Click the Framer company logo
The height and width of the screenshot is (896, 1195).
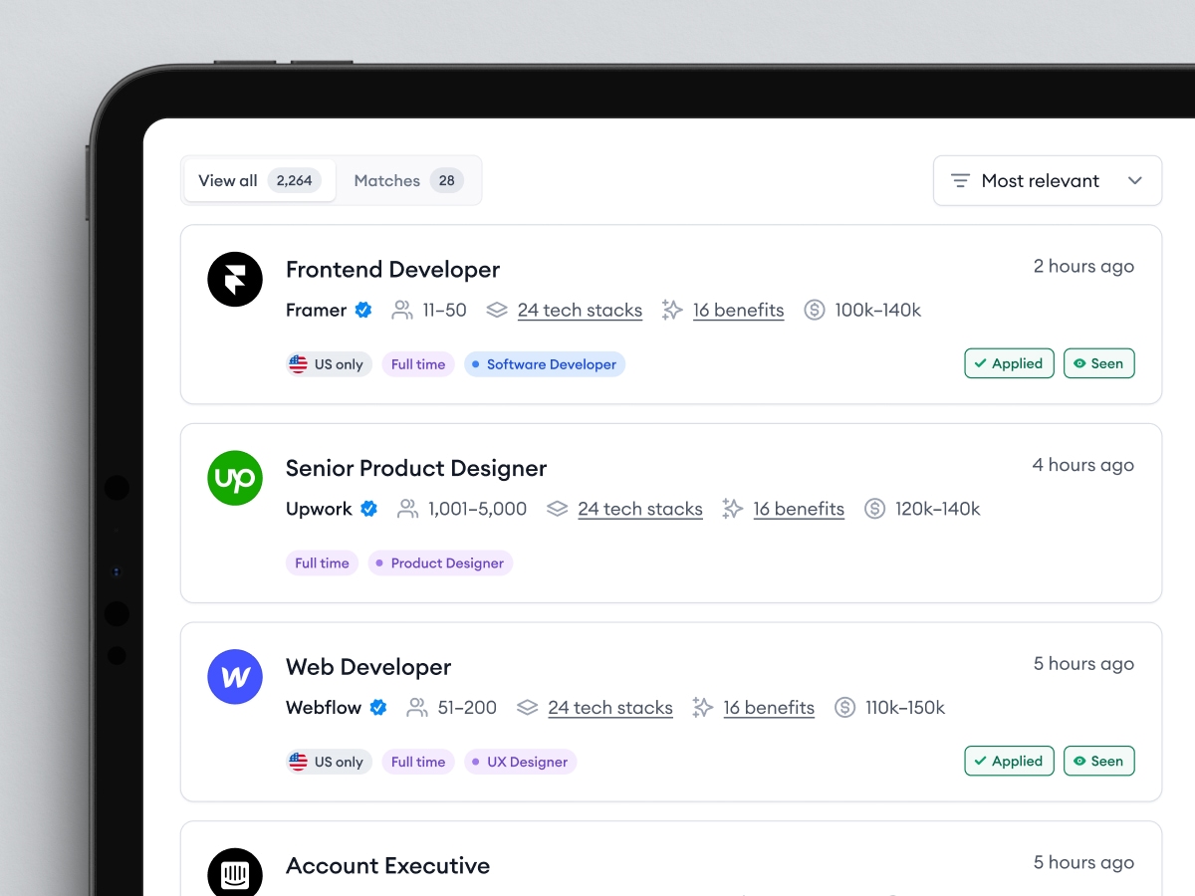click(235, 279)
